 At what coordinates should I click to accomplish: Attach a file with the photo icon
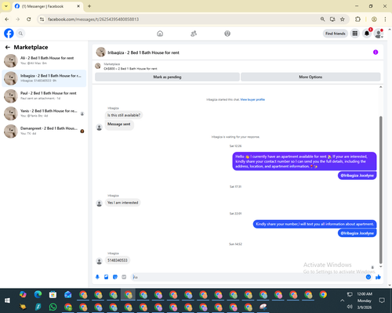[107, 277]
